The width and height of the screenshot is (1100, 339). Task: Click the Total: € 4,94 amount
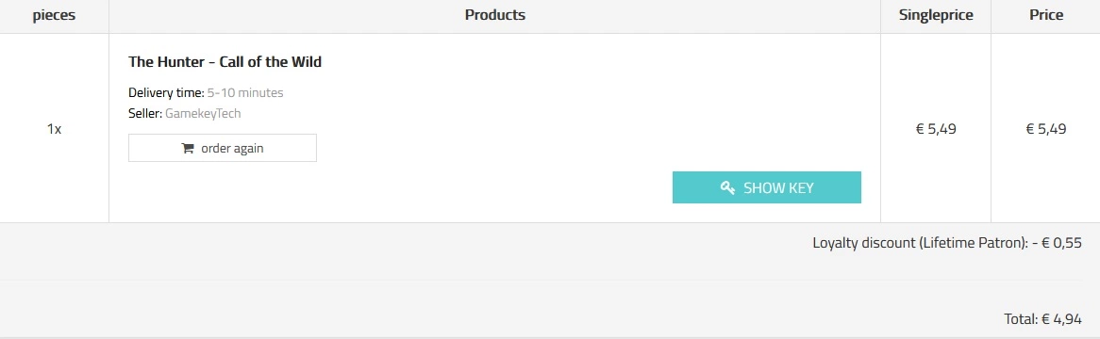pos(1042,318)
